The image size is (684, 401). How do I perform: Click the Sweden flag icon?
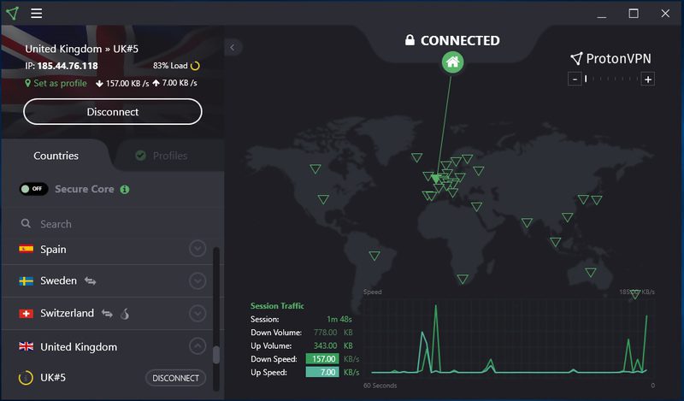click(27, 280)
